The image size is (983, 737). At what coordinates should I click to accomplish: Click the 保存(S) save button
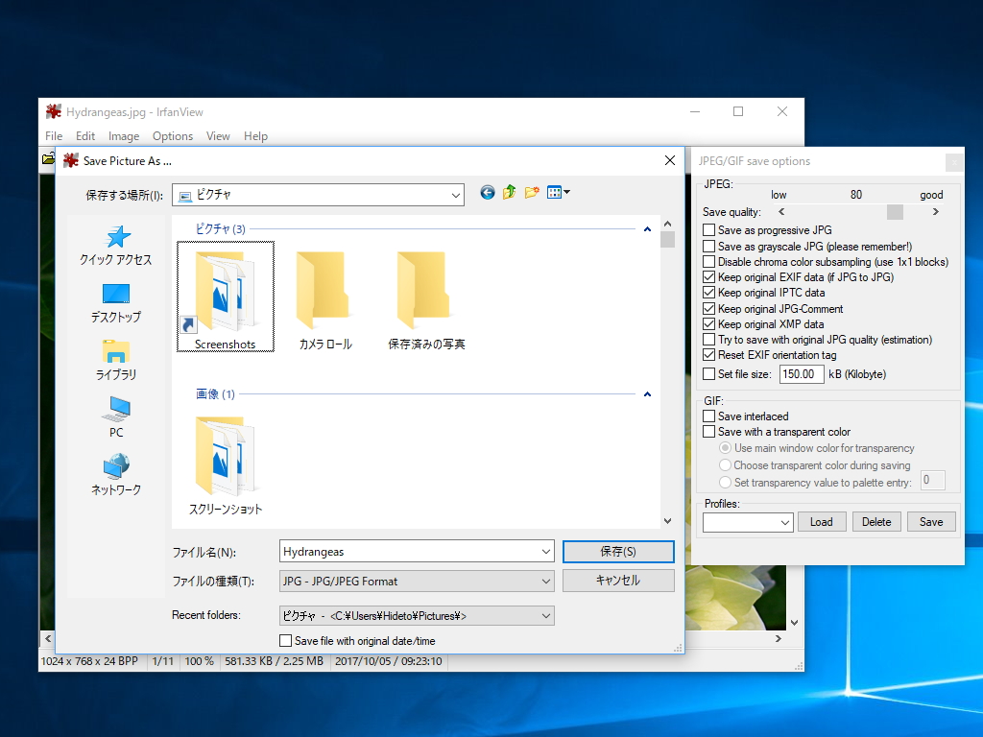pos(618,552)
